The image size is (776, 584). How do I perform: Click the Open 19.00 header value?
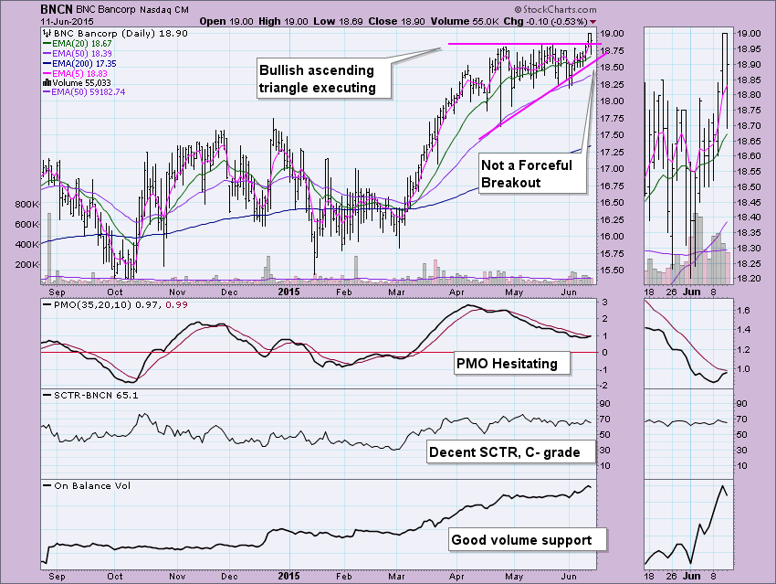pyautogui.click(x=226, y=21)
